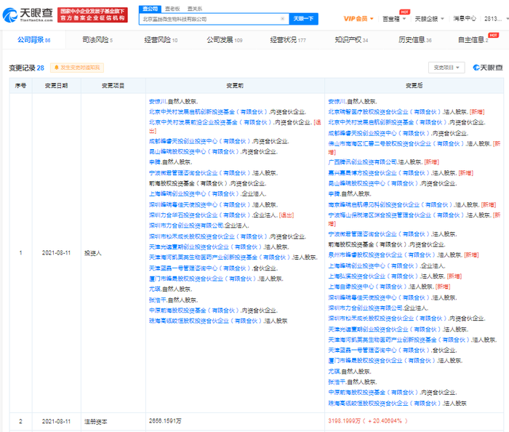Open 深圳力合华石投资合伙企业 link marked 退出

click(200, 215)
